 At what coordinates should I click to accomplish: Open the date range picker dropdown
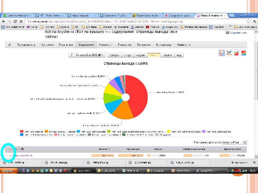click(x=87, y=55)
